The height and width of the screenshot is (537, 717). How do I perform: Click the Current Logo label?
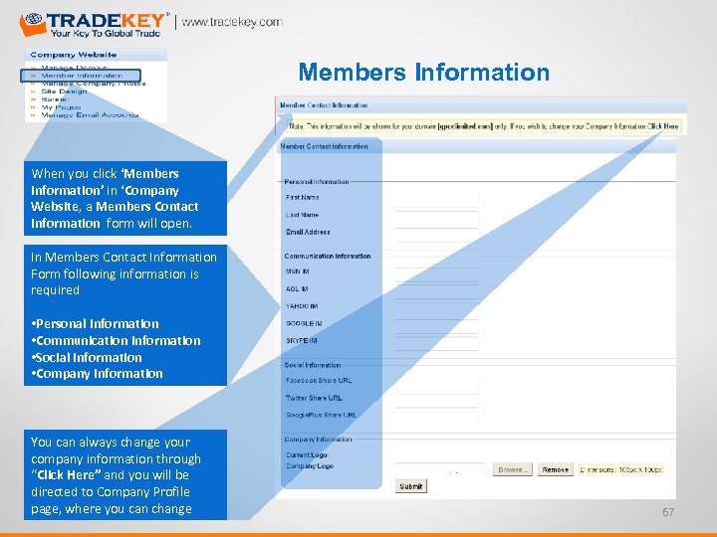308,455
